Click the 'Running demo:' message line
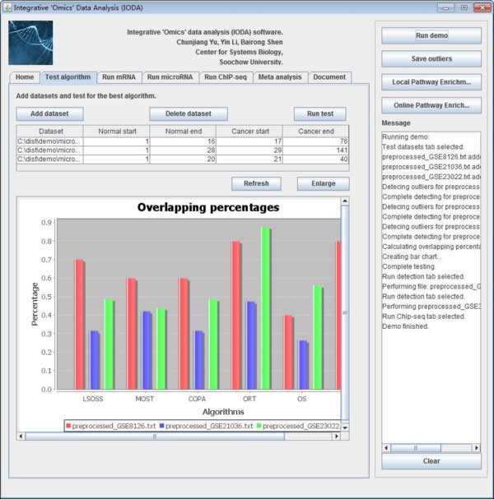Screen dimensions: 494x499 (x=406, y=136)
